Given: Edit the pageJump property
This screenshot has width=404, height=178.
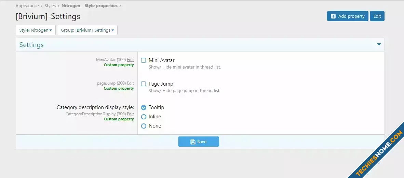Looking at the screenshot, I should coord(130,83).
